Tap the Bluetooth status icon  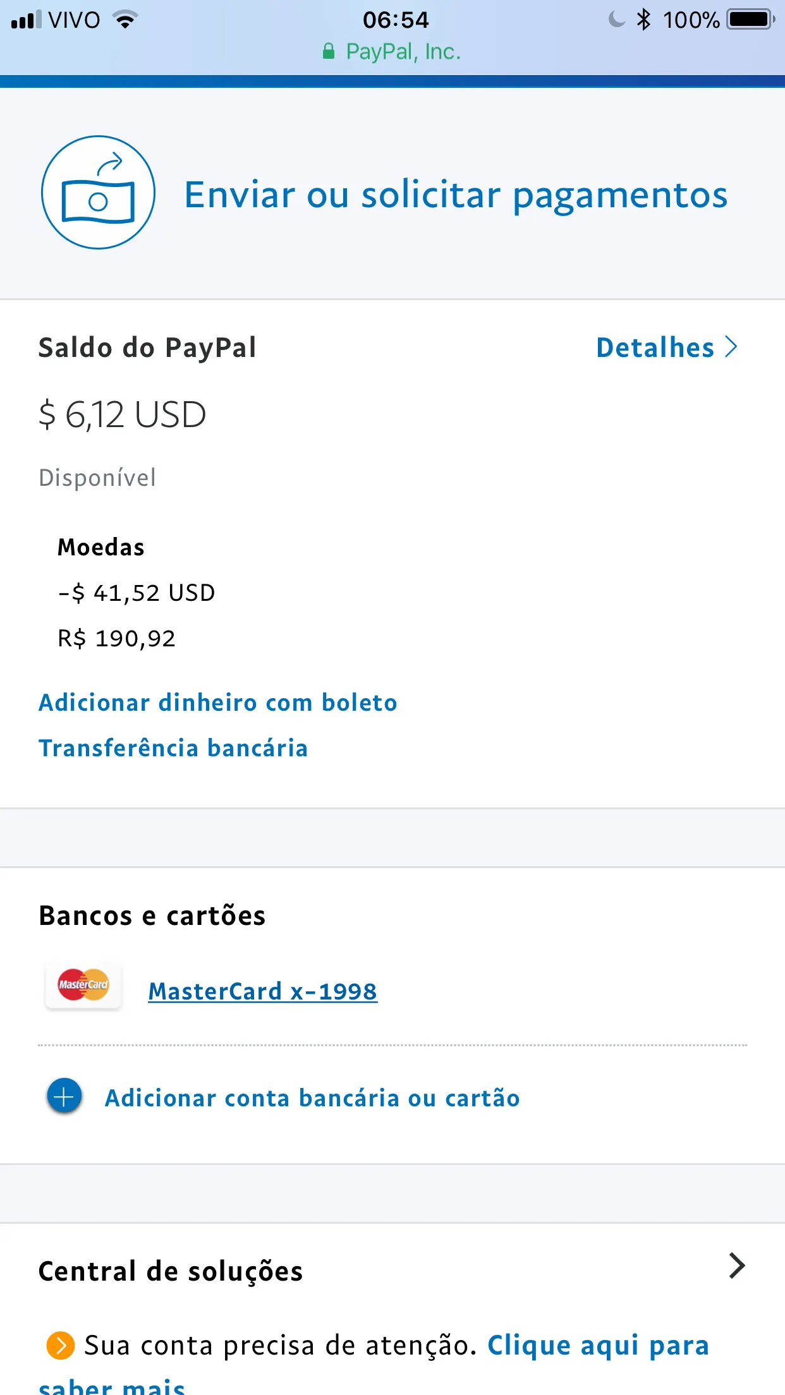pyautogui.click(x=643, y=20)
